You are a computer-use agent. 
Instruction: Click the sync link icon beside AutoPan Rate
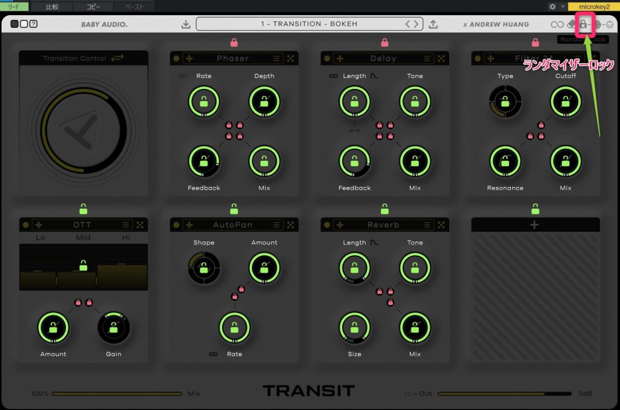point(213,354)
